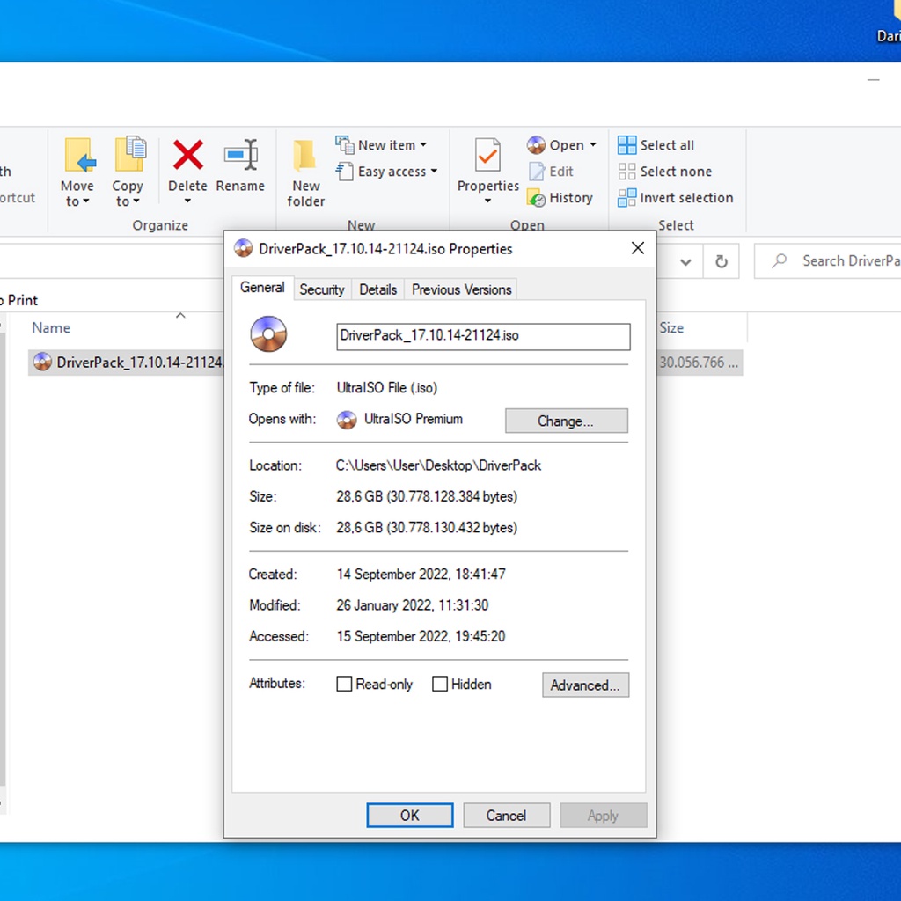The width and height of the screenshot is (901, 901).
Task: Click the Change... button
Action: [x=566, y=421]
